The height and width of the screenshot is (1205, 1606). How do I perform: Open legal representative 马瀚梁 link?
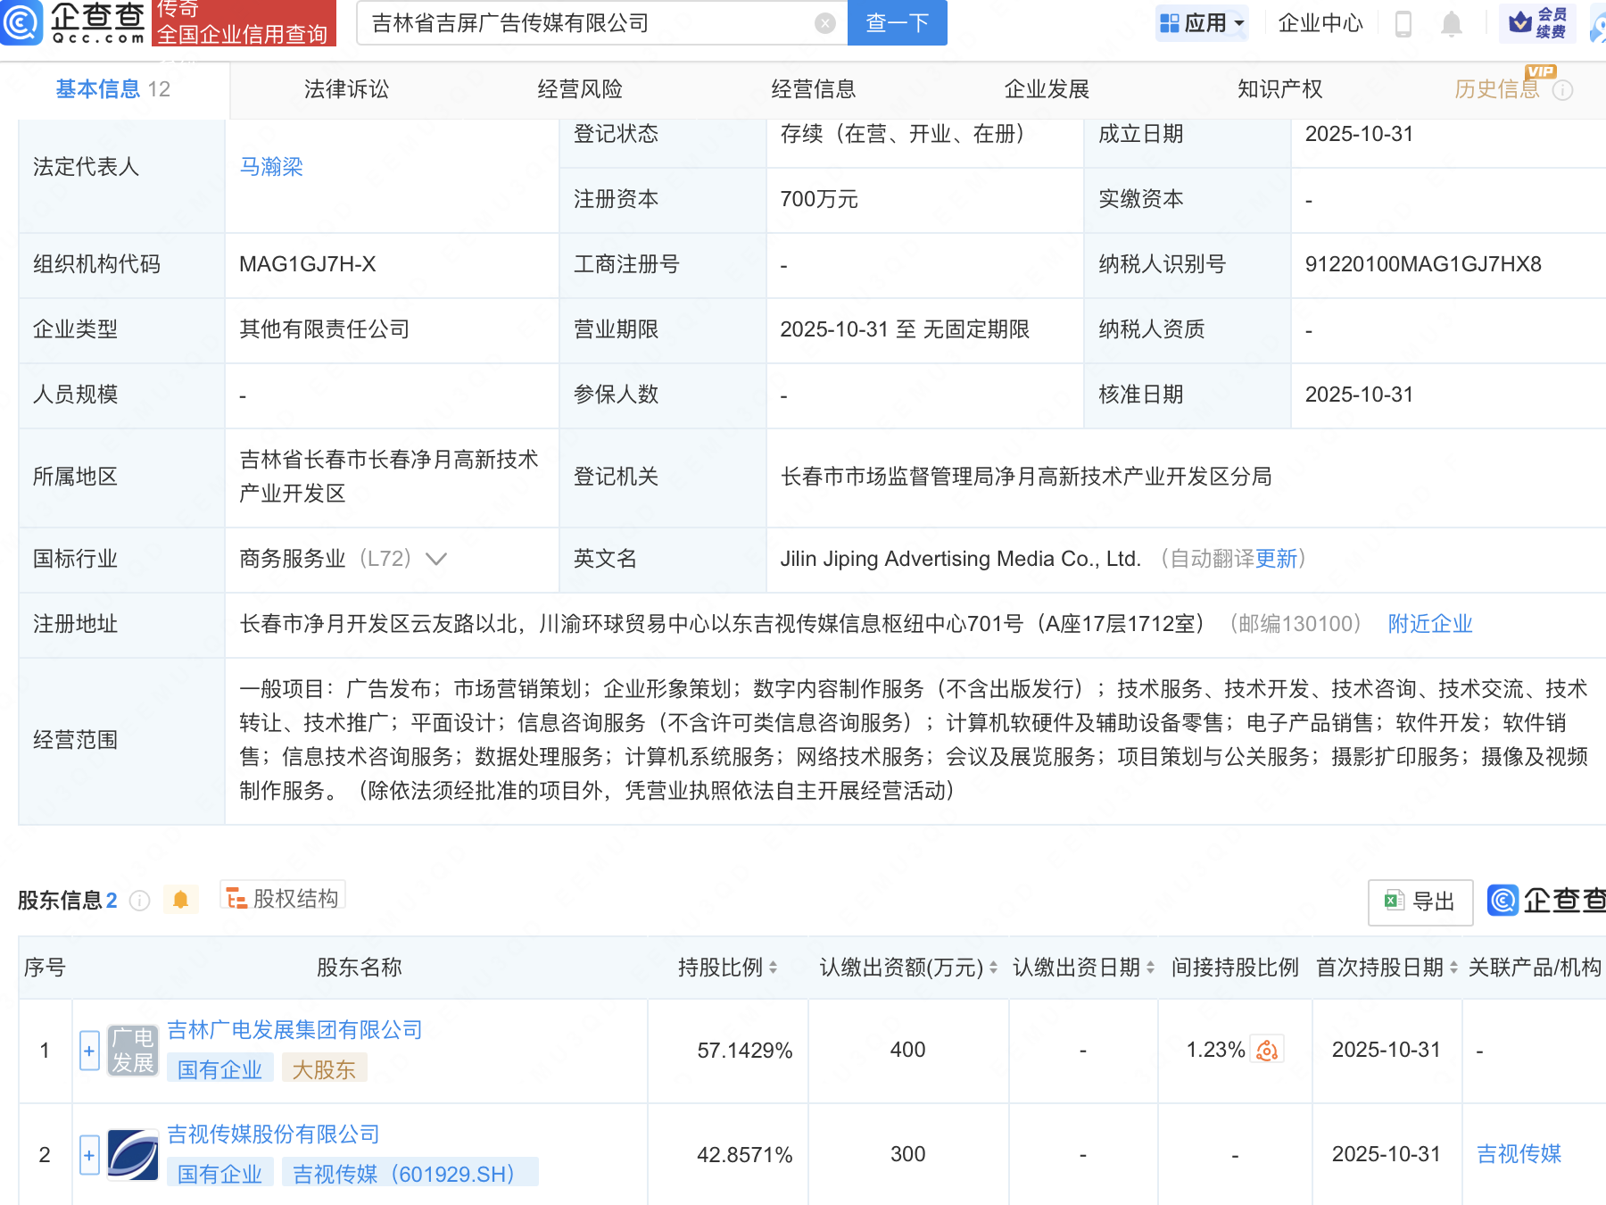pyautogui.click(x=271, y=167)
